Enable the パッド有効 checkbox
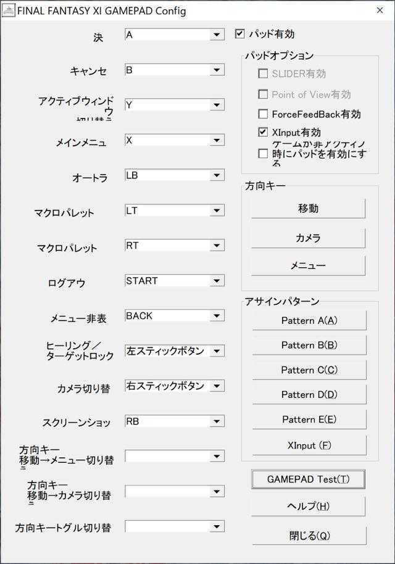The width and height of the screenshot is (395, 564). point(241,35)
